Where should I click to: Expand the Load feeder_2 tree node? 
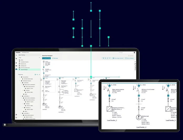click(x=21, y=96)
